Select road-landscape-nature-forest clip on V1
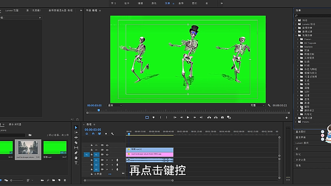Viewport: 331px width, 186px height. pyautogui.click(x=150, y=154)
